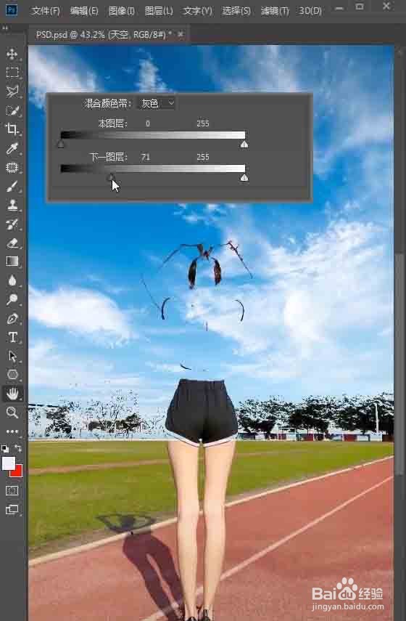Select the Type tool
Screen dimensions: 406x621
(12, 337)
